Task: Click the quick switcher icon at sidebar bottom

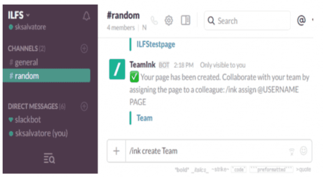Action: 49,158
